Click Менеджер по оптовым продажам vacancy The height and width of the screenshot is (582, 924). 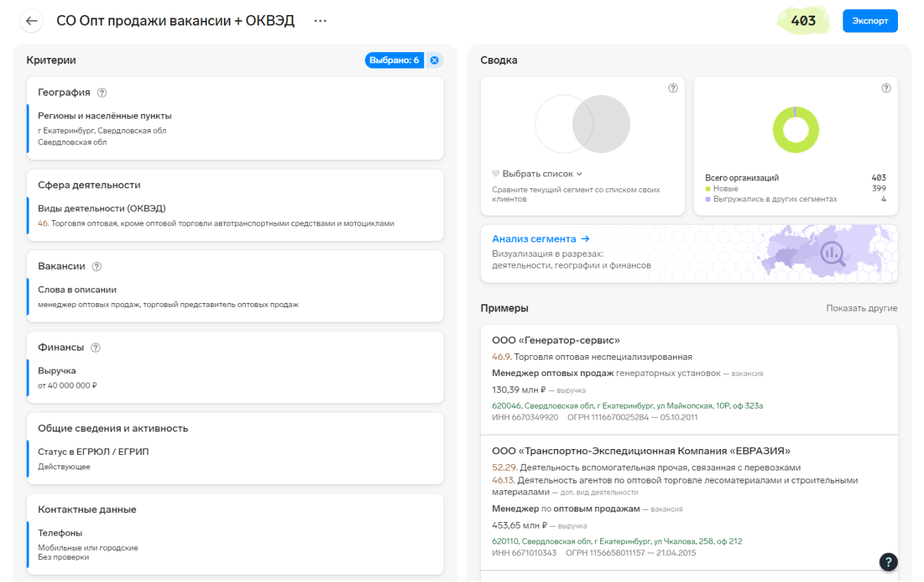[566, 509]
